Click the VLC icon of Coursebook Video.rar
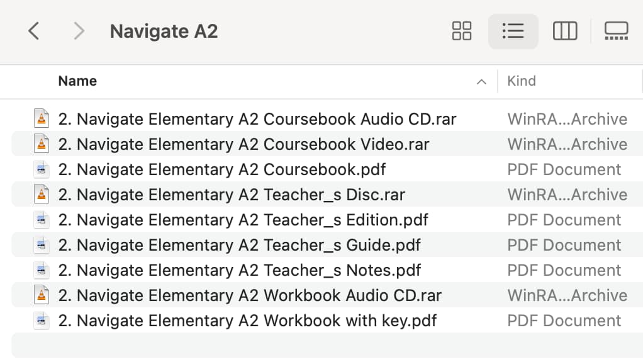The image size is (643, 359). tap(42, 144)
